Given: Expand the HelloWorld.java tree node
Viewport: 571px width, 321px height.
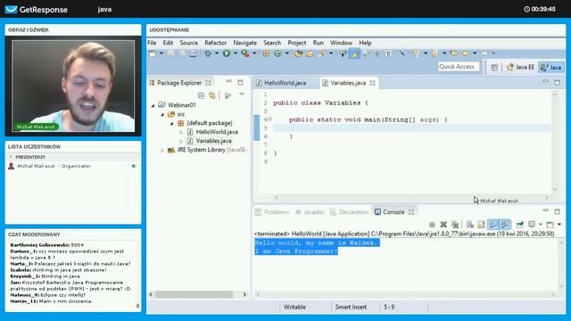Looking at the screenshot, I should (x=181, y=132).
